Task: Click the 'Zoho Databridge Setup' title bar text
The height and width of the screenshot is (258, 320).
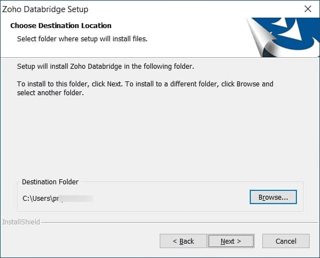Action: 45,9
